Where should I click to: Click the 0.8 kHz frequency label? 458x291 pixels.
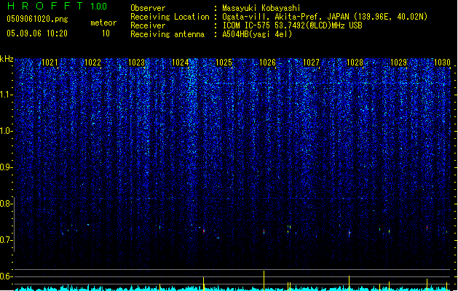(x=6, y=204)
